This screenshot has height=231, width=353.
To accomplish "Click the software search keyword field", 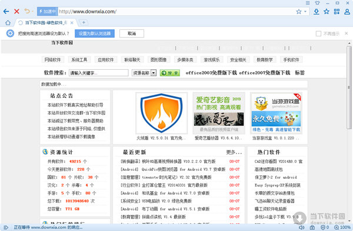I will click(99, 73).
